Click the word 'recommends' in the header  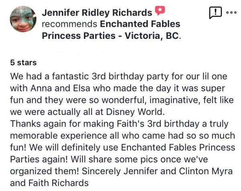click(x=70, y=24)
